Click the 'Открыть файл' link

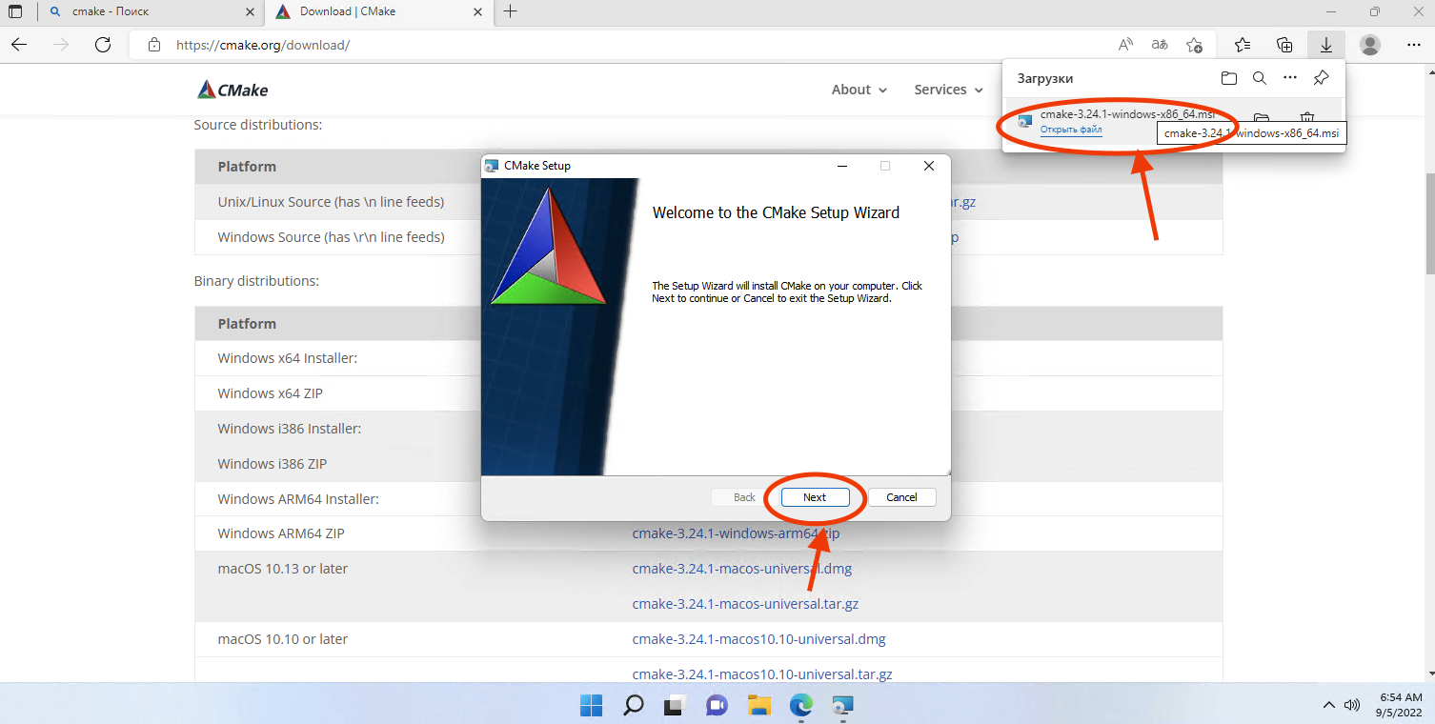pos(1071,130)
